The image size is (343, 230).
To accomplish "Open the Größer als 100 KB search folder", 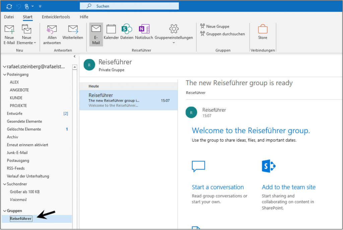I will pyautogui.click(x=25, y=192).
